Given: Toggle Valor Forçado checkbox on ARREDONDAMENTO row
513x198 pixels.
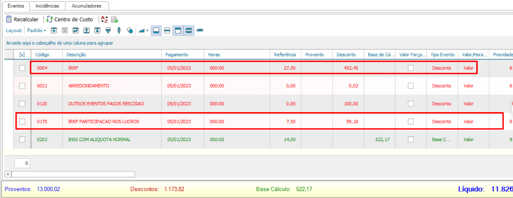Looking at the screenshot, I should 411,85.
